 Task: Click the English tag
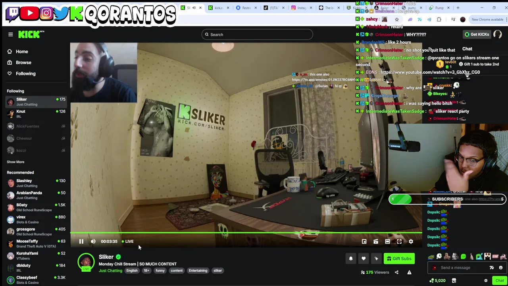coord(132,271)
